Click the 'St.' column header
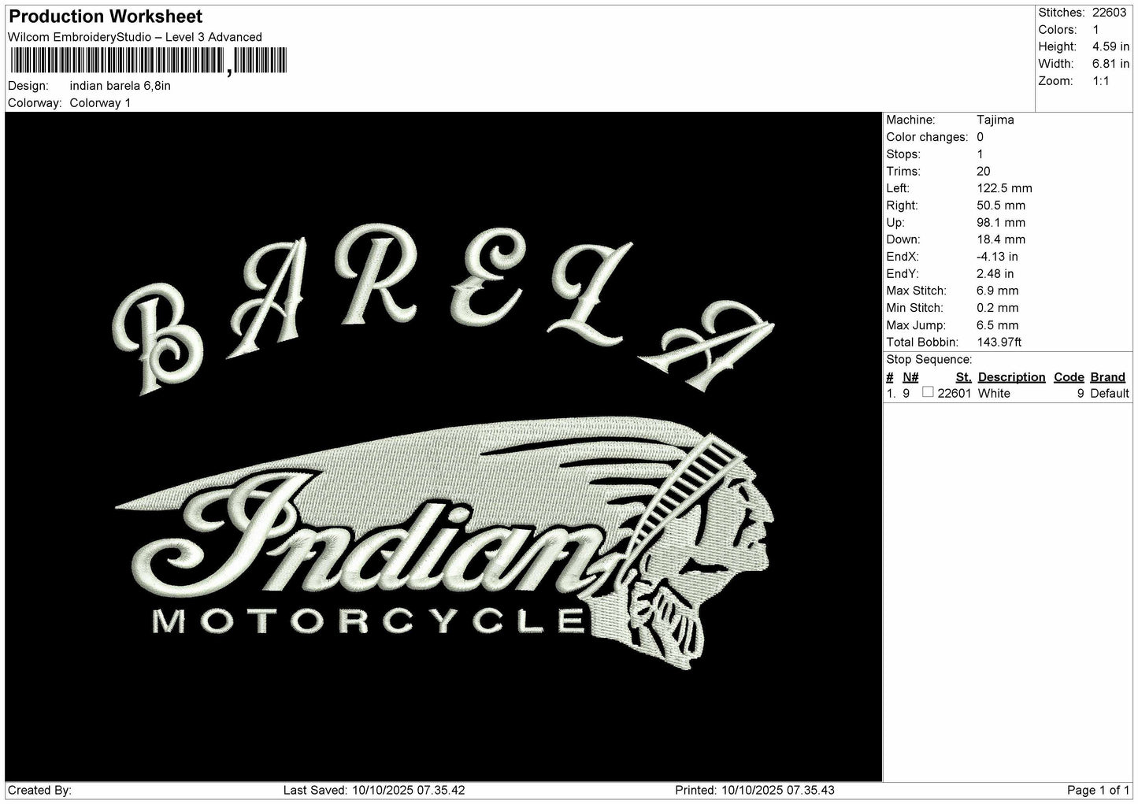The width and height of the screenshot is (1138, 804). (x=964, y=377)
